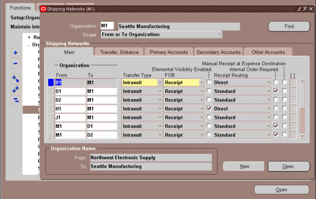Click the Oracle logo in the Shipping Networks title bar
316x199 pixels.
[43, 9]
